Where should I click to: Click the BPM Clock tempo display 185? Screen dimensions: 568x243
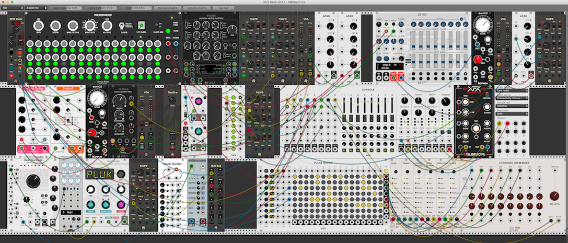click(16, 24)
